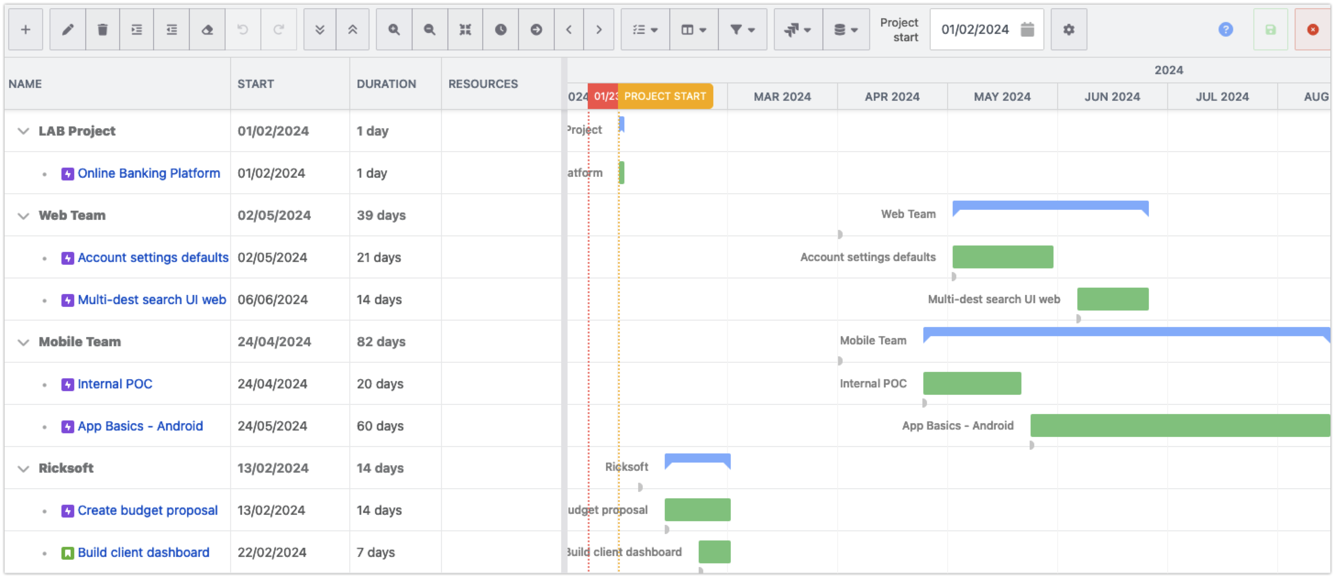The height and width of the screenshot is (578, 1335).
Task: Collapse the Mobile Team section
Action: pos(23,342)
